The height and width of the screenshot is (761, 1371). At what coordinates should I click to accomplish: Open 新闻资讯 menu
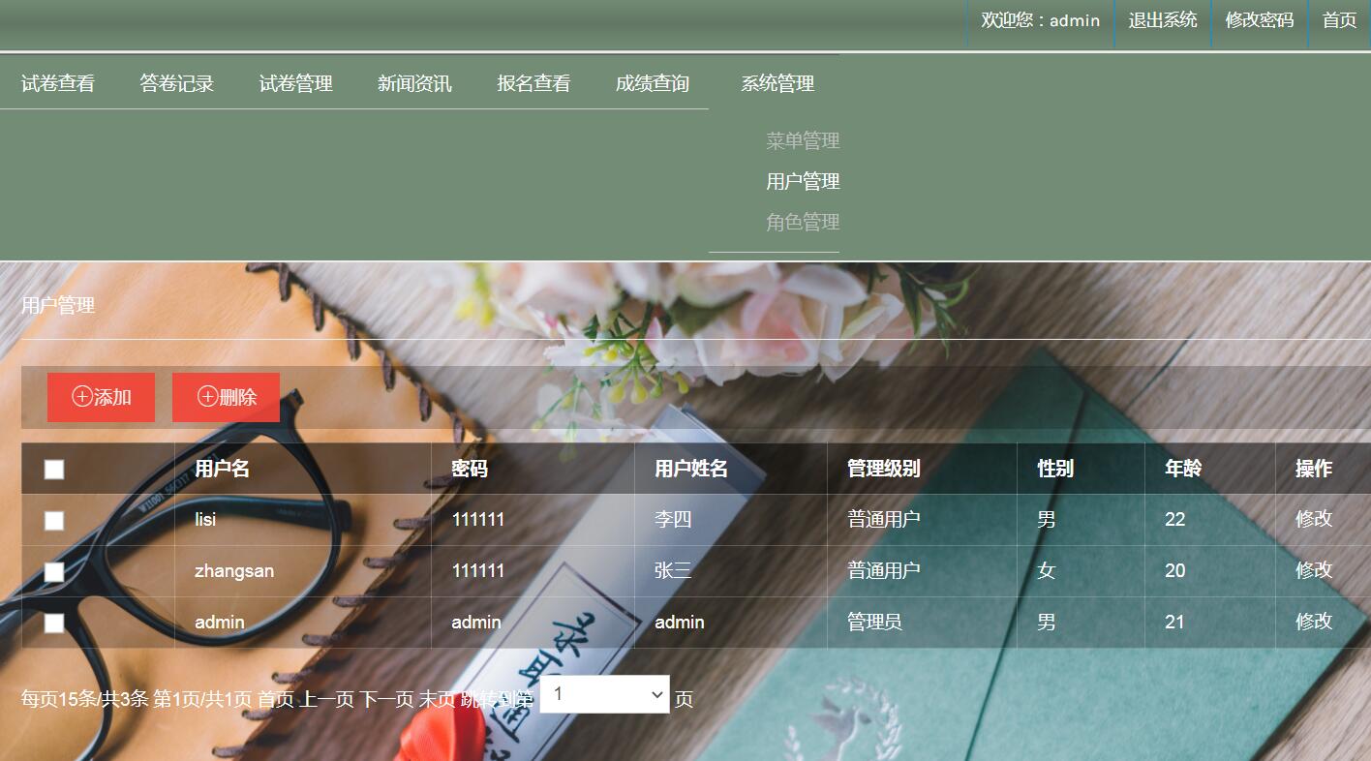pos(414,83)
